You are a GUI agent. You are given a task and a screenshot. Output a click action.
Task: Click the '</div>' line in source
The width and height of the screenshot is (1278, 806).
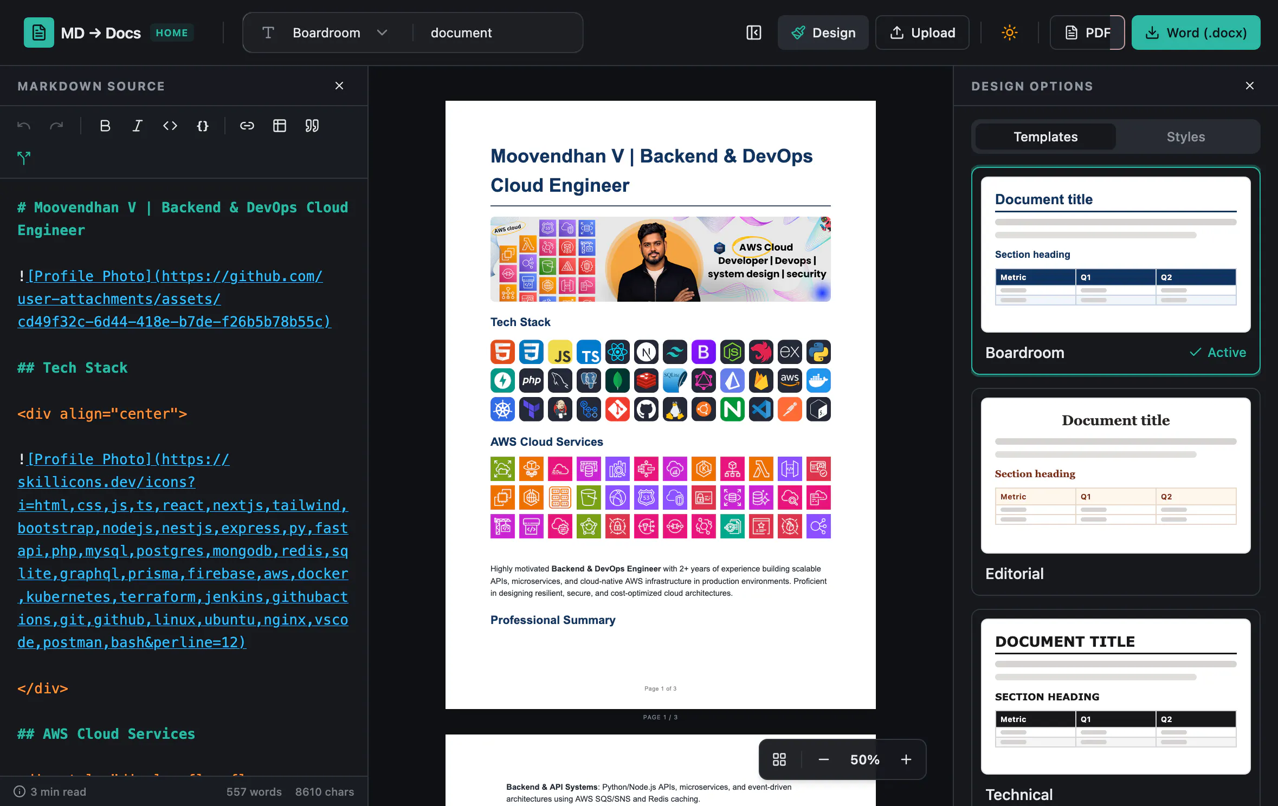click(43, 688)
